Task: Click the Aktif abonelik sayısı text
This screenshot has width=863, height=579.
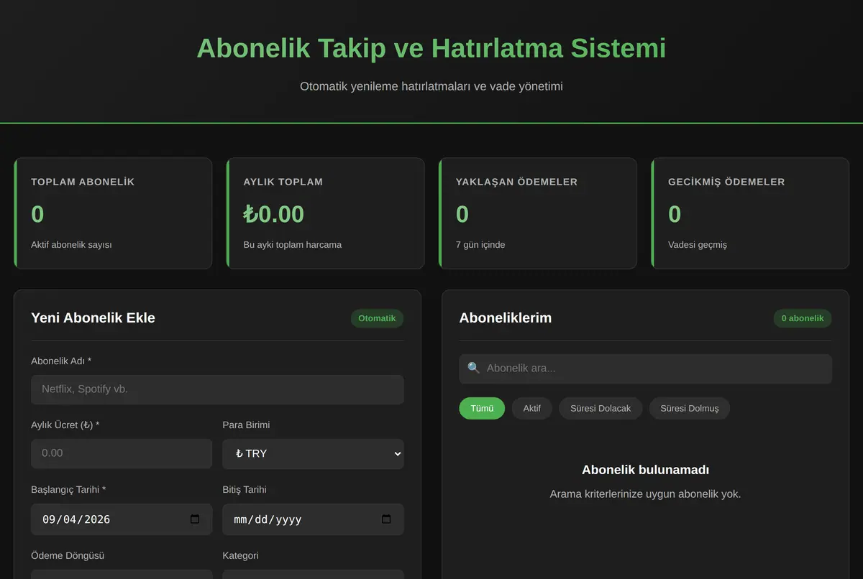Action: coord(71,245)
